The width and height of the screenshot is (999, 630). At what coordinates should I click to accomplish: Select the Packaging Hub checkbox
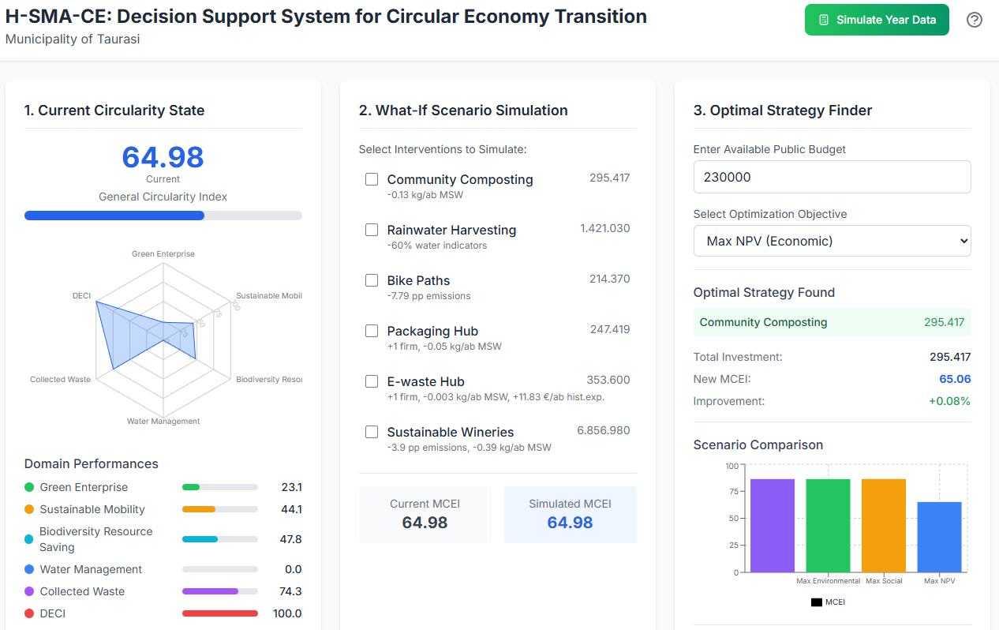(372, 331)
